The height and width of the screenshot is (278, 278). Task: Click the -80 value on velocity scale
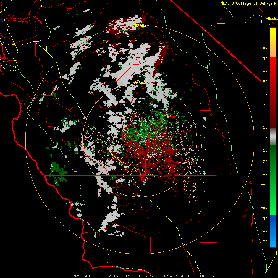point(264,230)
